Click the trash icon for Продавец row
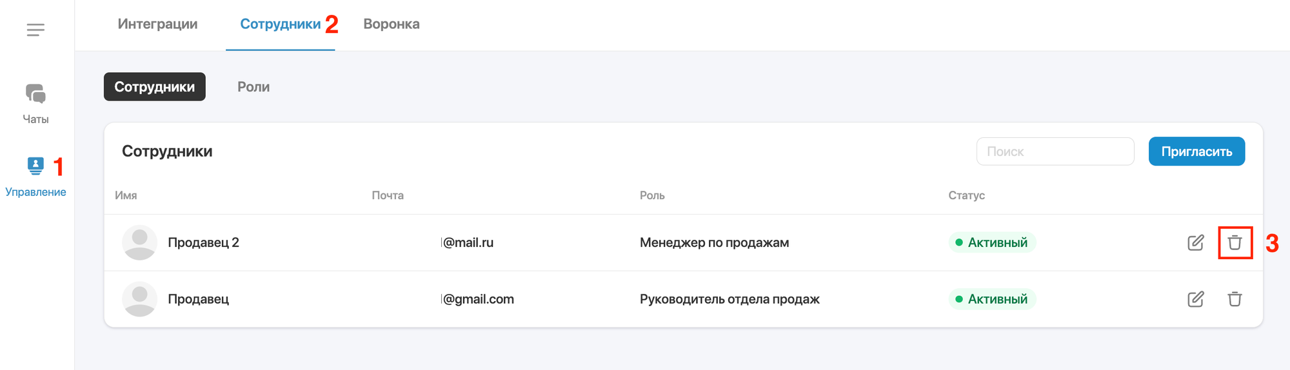 pos(1235,299)
